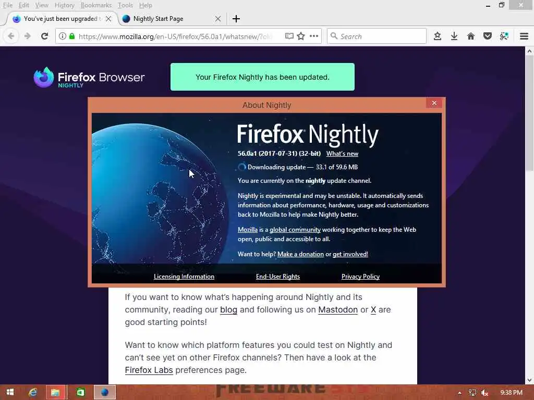534x400 pixels.
Task: Click the page scrollbar up arrow
Action: tap(529, 51)
